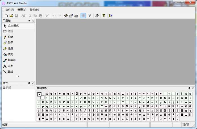Choose the Line (直线) drawing tool
This screenshot has width=197, height=129.
[10, 72]
